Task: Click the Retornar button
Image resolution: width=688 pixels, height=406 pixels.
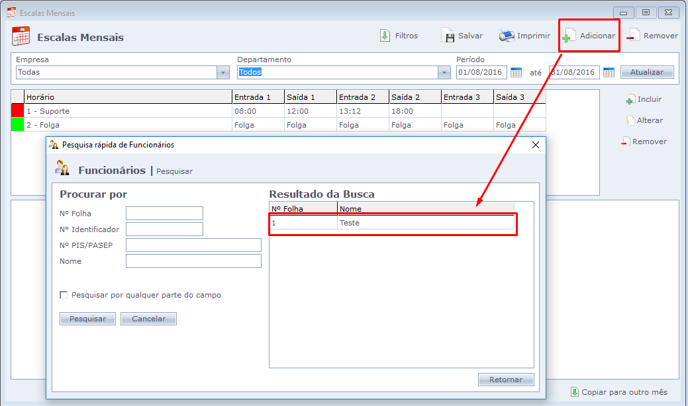Action: (x=506, y=380)
